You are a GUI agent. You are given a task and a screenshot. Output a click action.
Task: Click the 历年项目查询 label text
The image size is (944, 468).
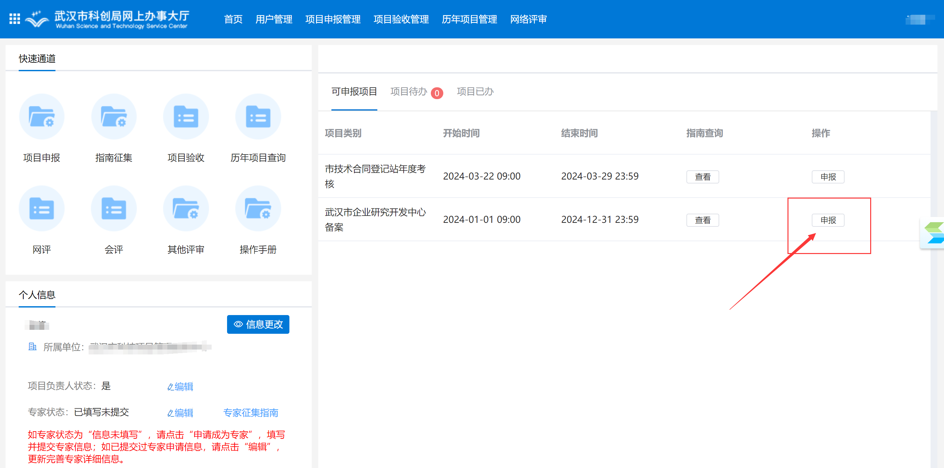pyautogui.click(x=258, y=158)
